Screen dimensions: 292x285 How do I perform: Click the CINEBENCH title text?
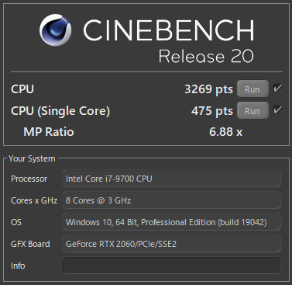pos(169,30)
